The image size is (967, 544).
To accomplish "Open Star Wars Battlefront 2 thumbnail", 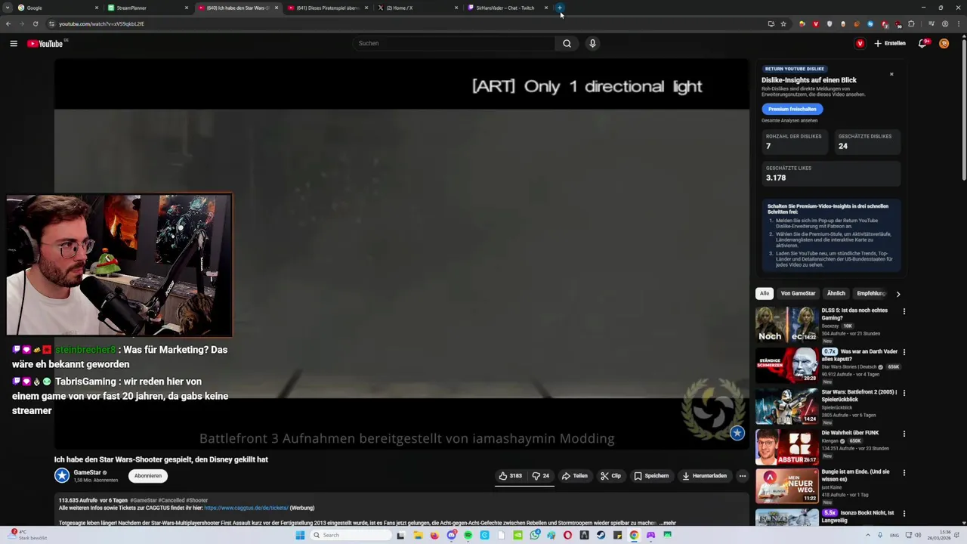I will tap(786, 406).
